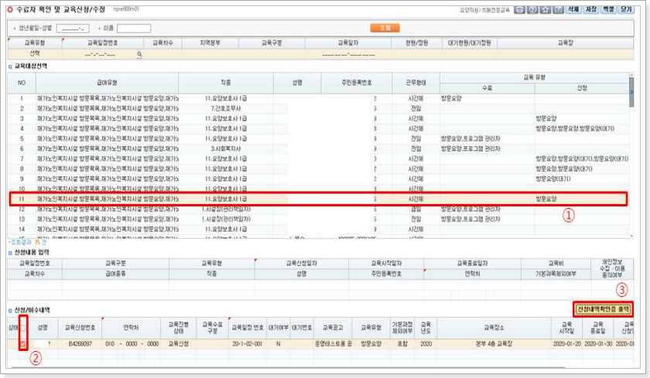650x378 pixels.
Task: Click the 교육장 column header
Action: tap(565, 43)
